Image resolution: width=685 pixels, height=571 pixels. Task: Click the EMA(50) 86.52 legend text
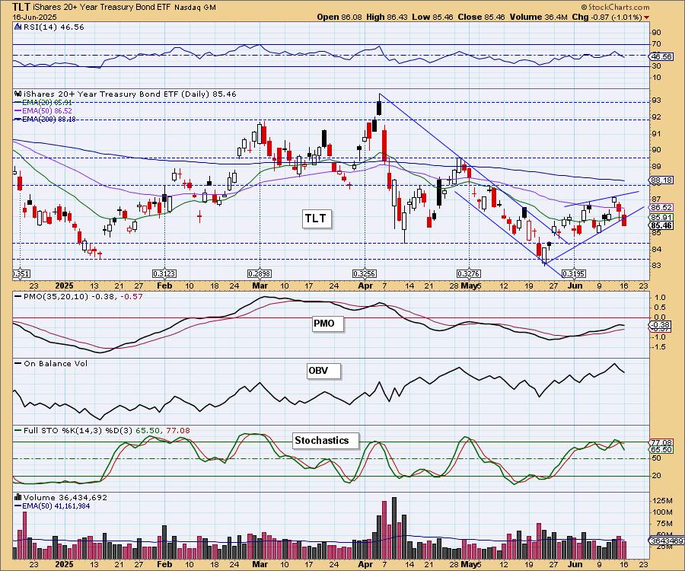[46, 111]
